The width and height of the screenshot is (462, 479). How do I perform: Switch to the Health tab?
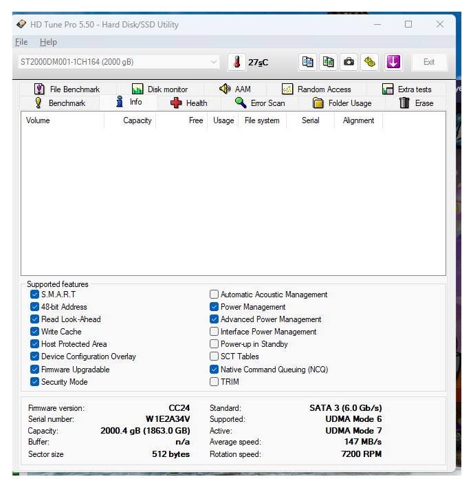click(188, 103)
